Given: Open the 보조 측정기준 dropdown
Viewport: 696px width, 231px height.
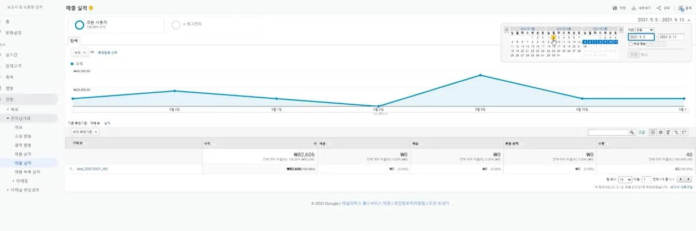Looking at the screenshot, I should pos(85,132).
